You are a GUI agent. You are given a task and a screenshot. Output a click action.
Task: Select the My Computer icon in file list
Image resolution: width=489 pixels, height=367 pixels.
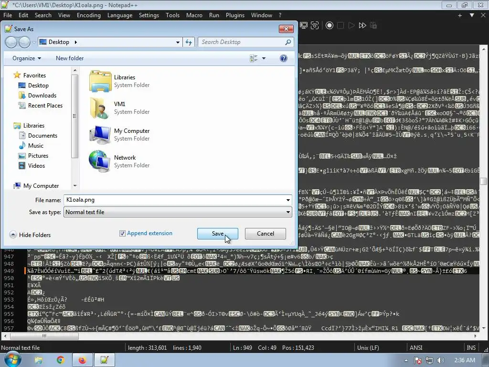100,134
